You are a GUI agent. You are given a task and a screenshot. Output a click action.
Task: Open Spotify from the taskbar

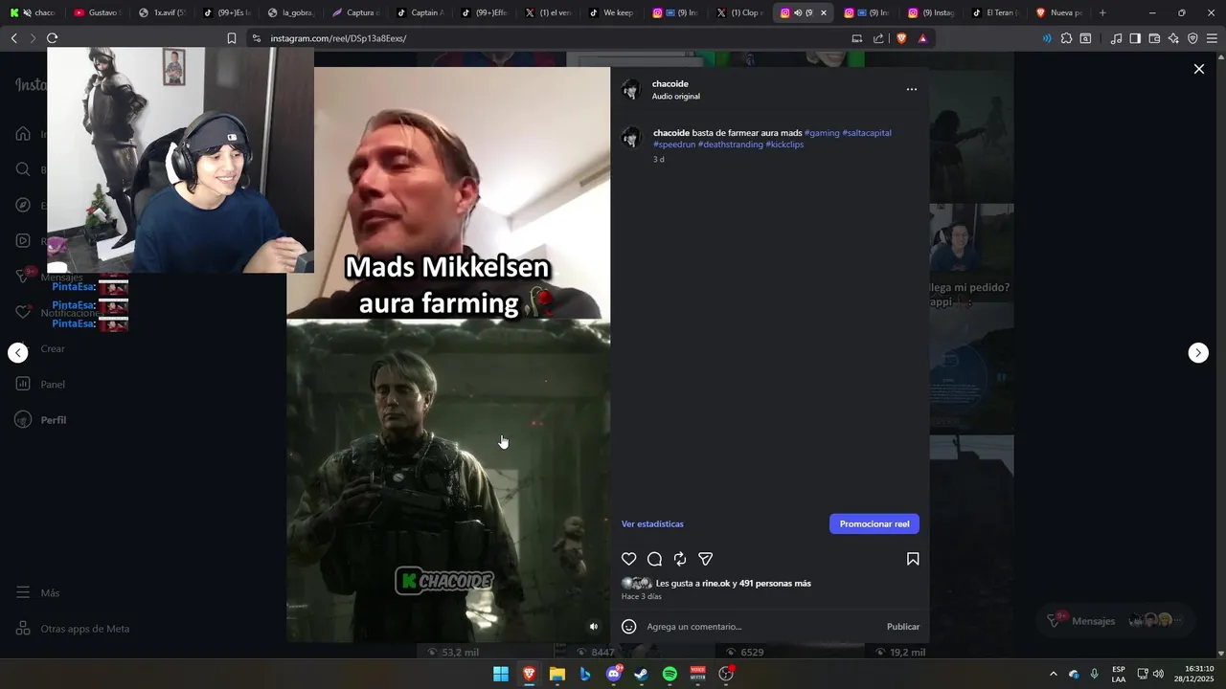tap(670, 675)
